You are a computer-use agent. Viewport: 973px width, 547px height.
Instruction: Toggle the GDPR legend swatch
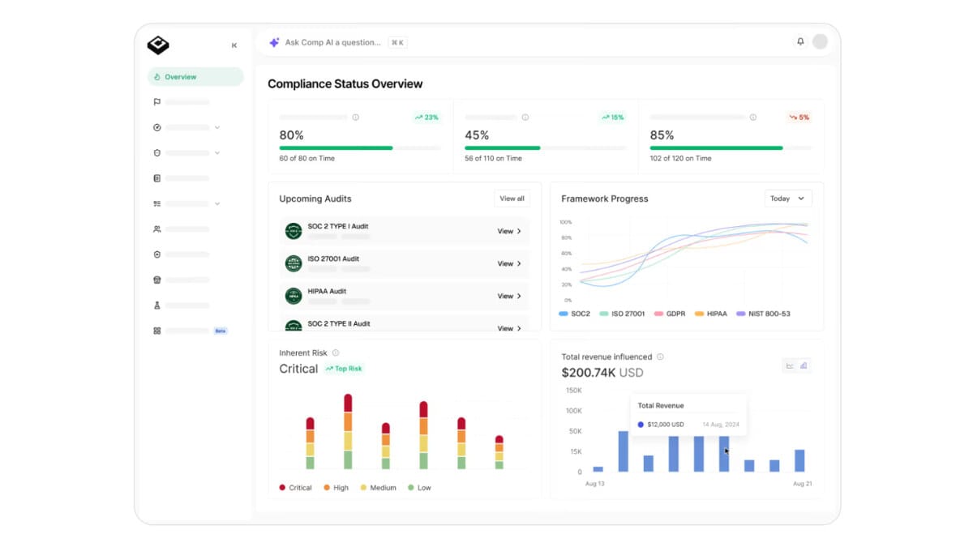click(x=658, y=314)
